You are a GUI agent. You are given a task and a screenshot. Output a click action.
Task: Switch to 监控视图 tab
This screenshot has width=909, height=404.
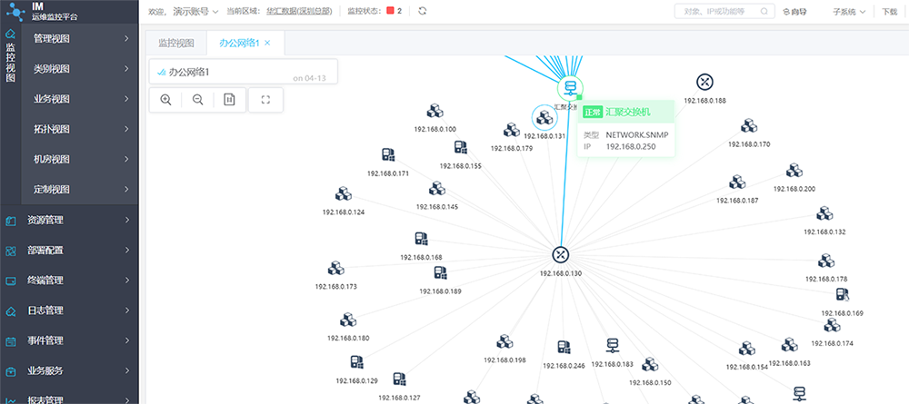[x=176, y=43]
